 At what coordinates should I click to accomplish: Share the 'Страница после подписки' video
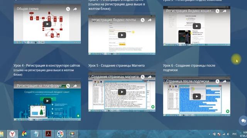coord(225,81)
